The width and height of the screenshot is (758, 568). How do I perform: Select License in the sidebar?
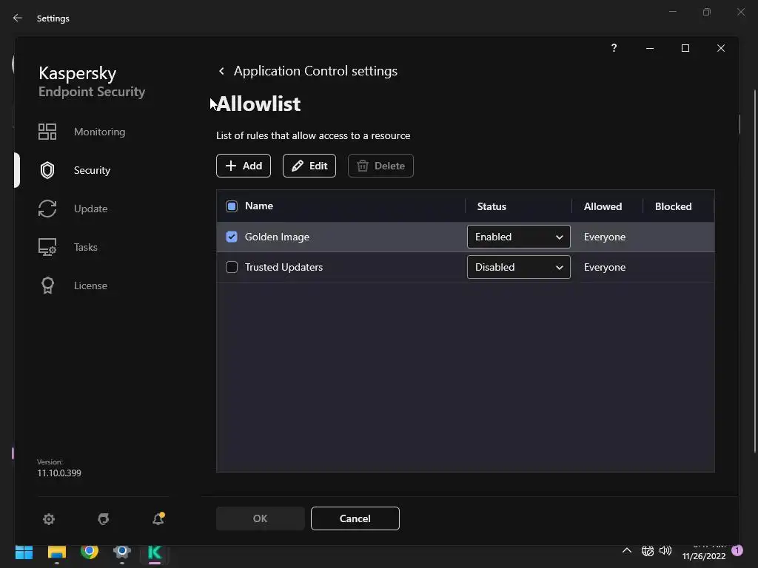click(x=90, y=285)
